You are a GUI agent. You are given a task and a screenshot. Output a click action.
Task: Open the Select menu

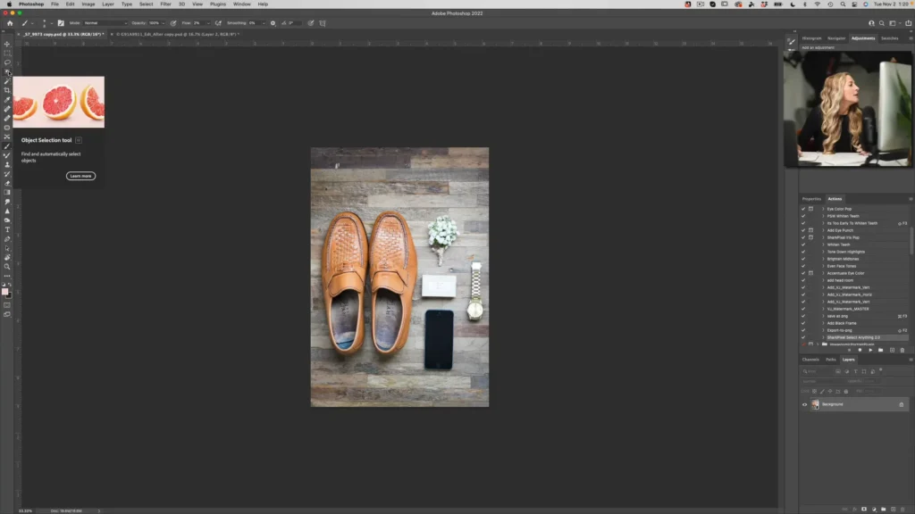click(146, 4)
